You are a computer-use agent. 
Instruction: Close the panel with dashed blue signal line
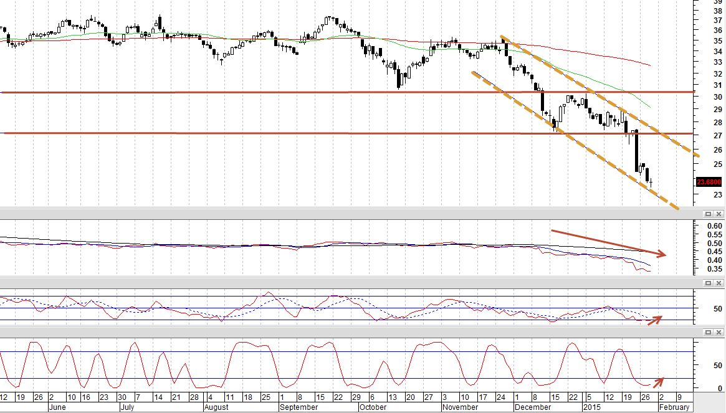tap(719, 283)
